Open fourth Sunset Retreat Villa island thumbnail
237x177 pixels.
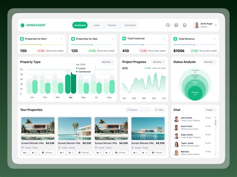pos(148,128)
